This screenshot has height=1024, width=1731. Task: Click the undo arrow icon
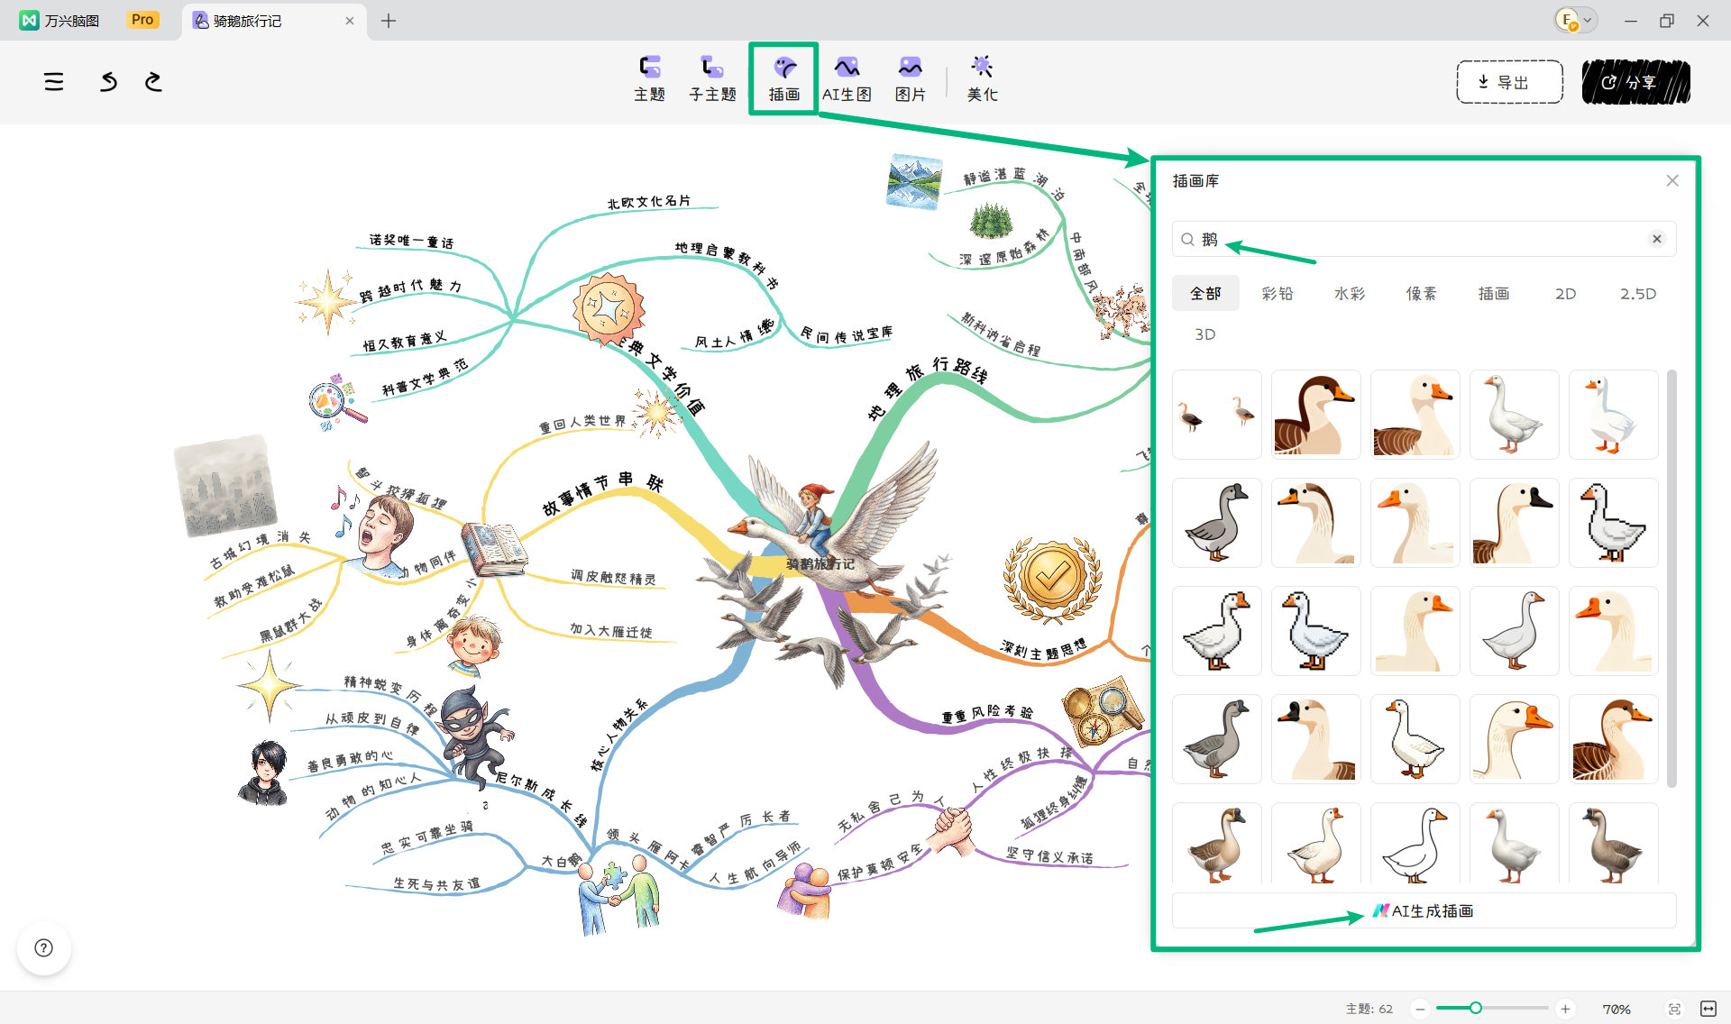(108, 82)
